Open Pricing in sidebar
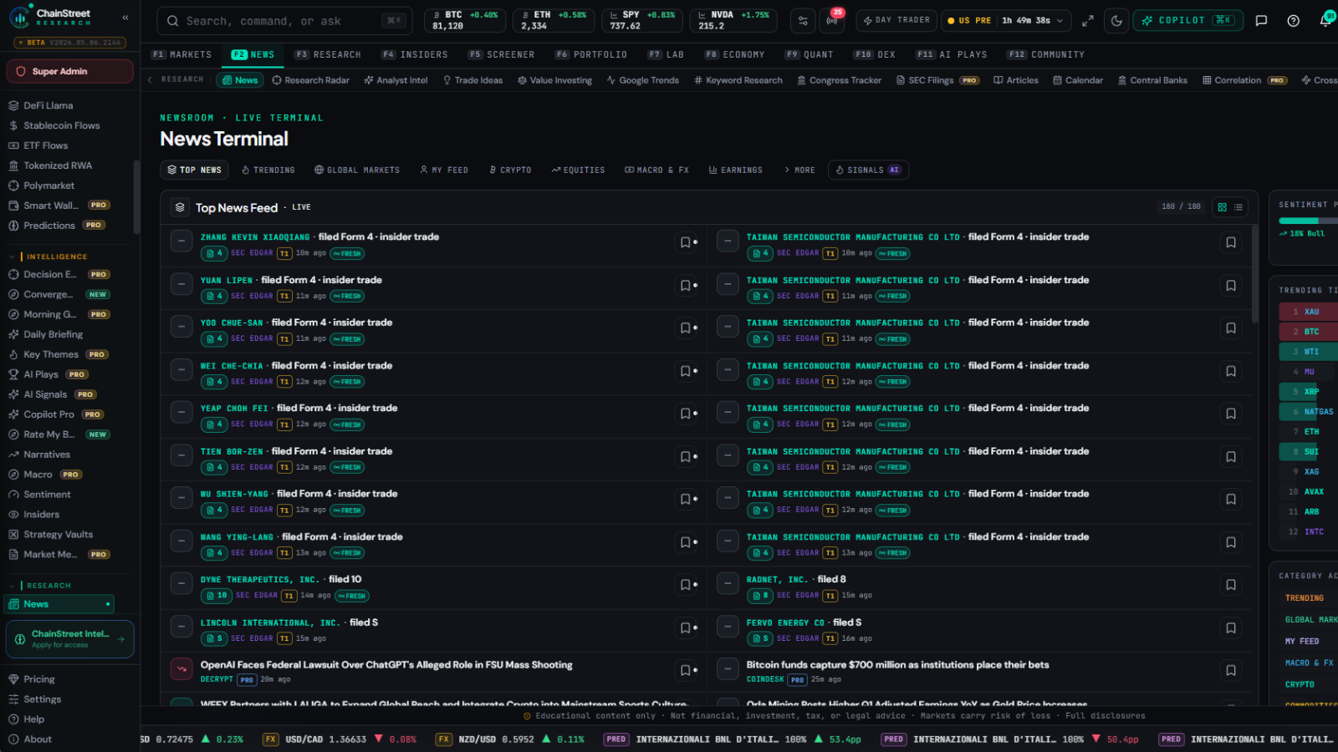This screenshot has height=752, width=1338. pos(38,680)
